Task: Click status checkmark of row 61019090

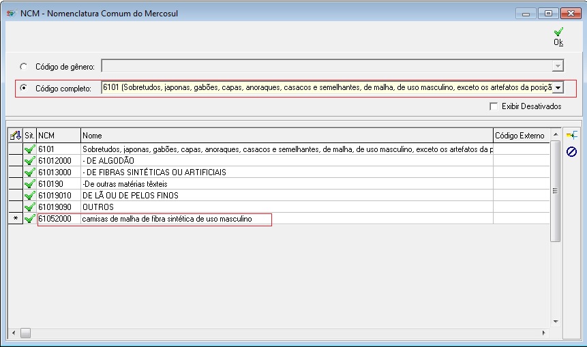Action: (x=29, y=207)
